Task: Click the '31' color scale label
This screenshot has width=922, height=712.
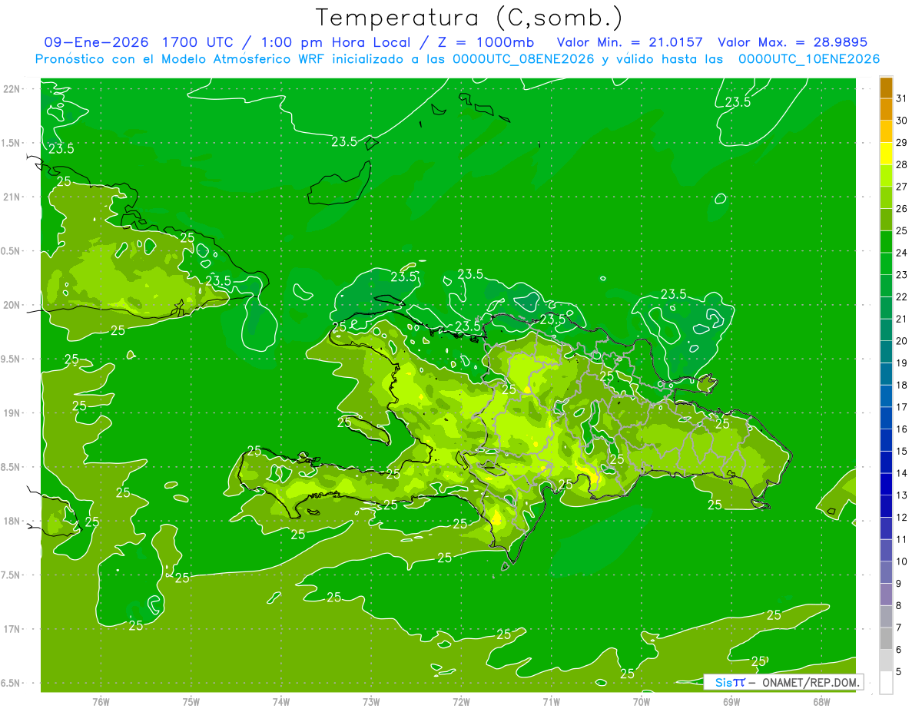Action: coord(902,98)
